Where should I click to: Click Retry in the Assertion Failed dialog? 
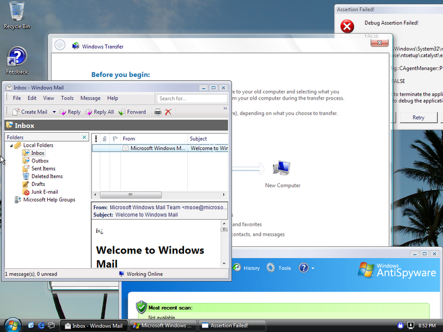419,117
